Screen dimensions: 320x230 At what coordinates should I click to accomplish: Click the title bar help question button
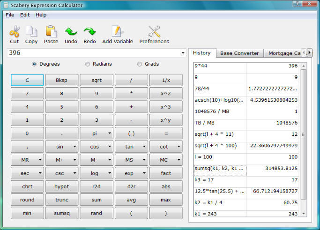pos(298,3)
